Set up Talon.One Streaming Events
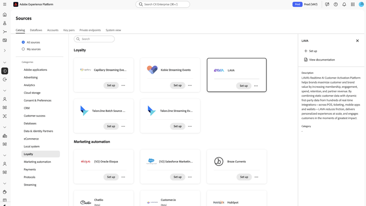This screenshot has height=206, width=366. [178, 126]
